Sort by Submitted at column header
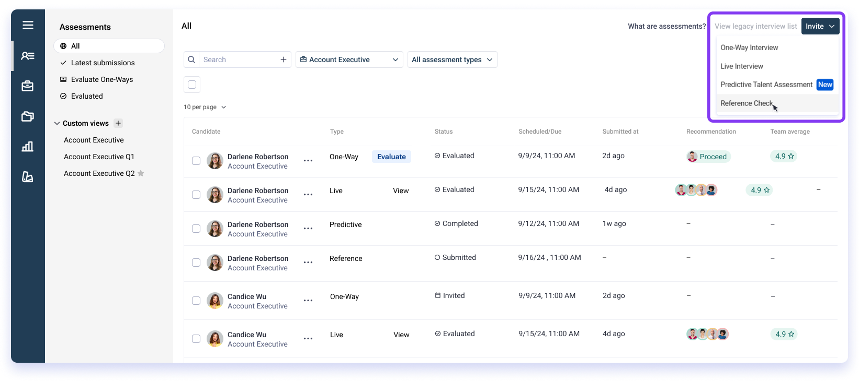The width and height of the screenshot is (859, 381). click(x=620, y=132)
